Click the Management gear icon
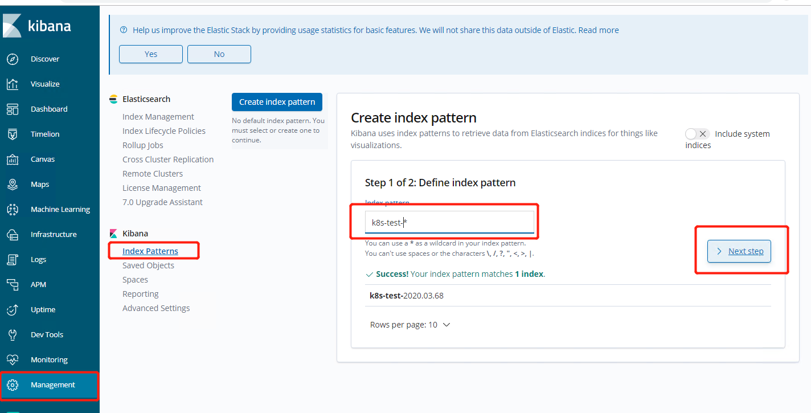Screen dimensions: 811x413 point(13,385)
